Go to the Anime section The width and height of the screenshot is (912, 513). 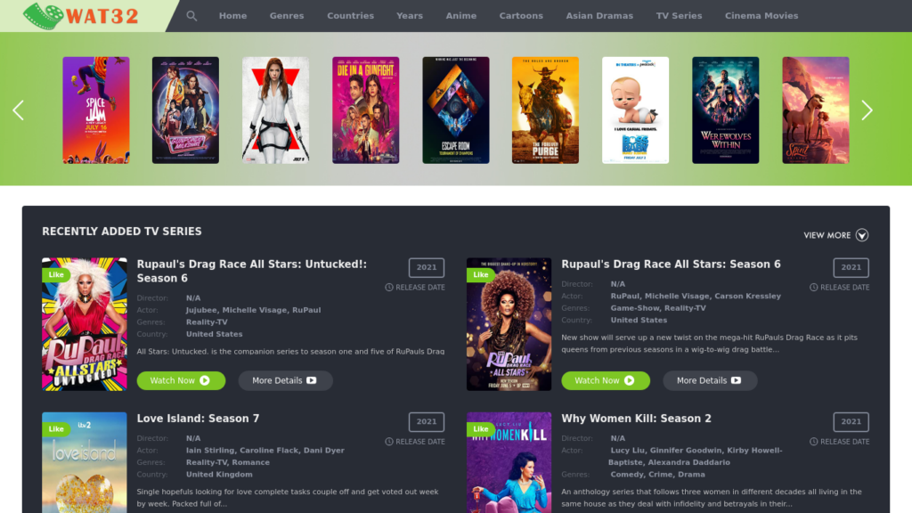[461, 16]
